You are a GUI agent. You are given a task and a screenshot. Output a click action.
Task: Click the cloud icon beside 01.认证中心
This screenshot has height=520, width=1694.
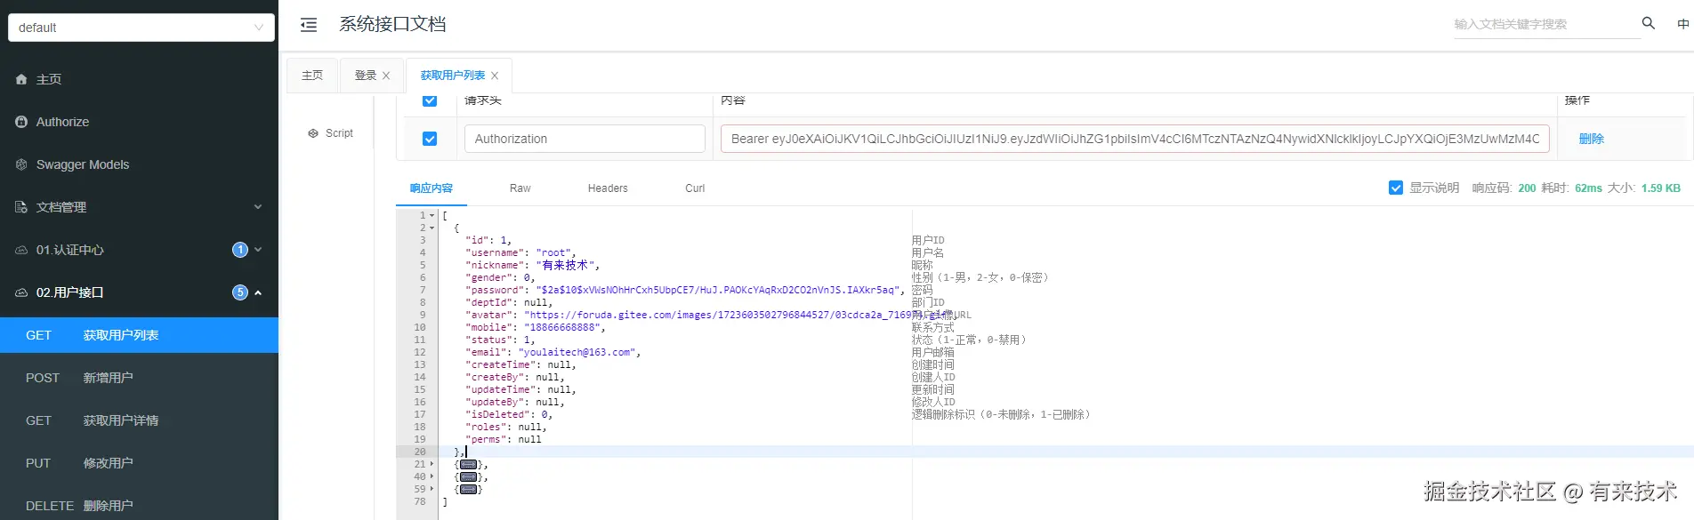point(21,250)
